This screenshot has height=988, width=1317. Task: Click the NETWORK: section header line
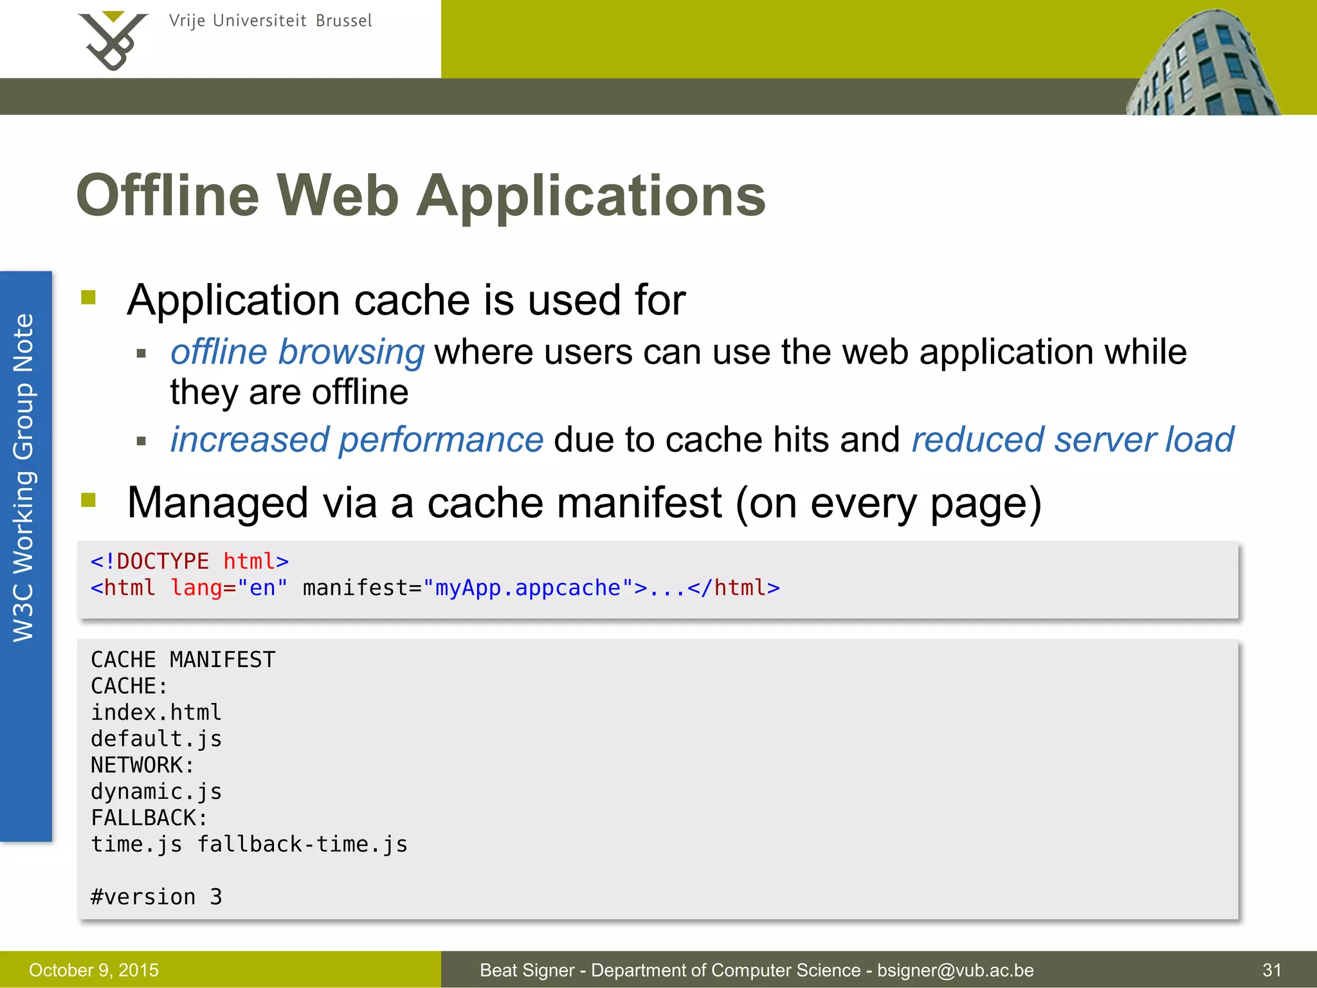[142, 765]
